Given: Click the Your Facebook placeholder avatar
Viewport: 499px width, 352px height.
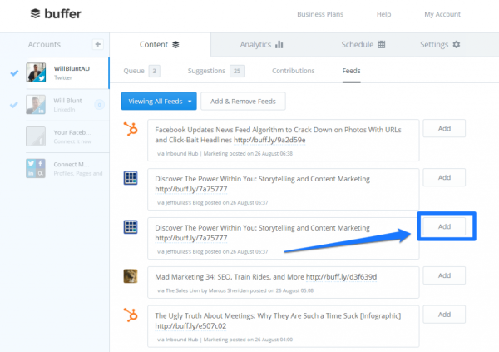Looking at the screenshot, I should click(x=36, y=136).
